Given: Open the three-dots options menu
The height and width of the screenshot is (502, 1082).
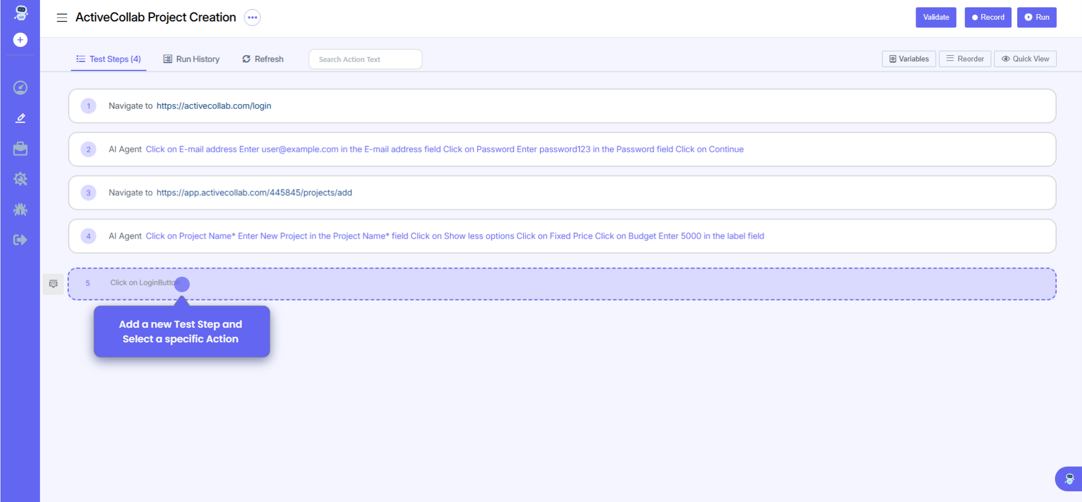Looking at the screenshot, I should pos(253,17).
